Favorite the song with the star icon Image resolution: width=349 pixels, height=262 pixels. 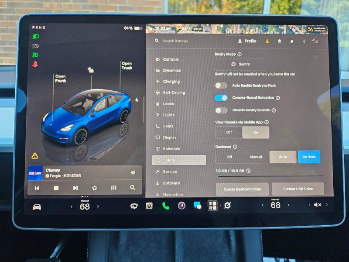pos(95,188)
